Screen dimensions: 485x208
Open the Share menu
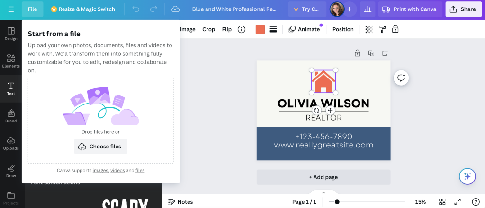tap(463, 9)
